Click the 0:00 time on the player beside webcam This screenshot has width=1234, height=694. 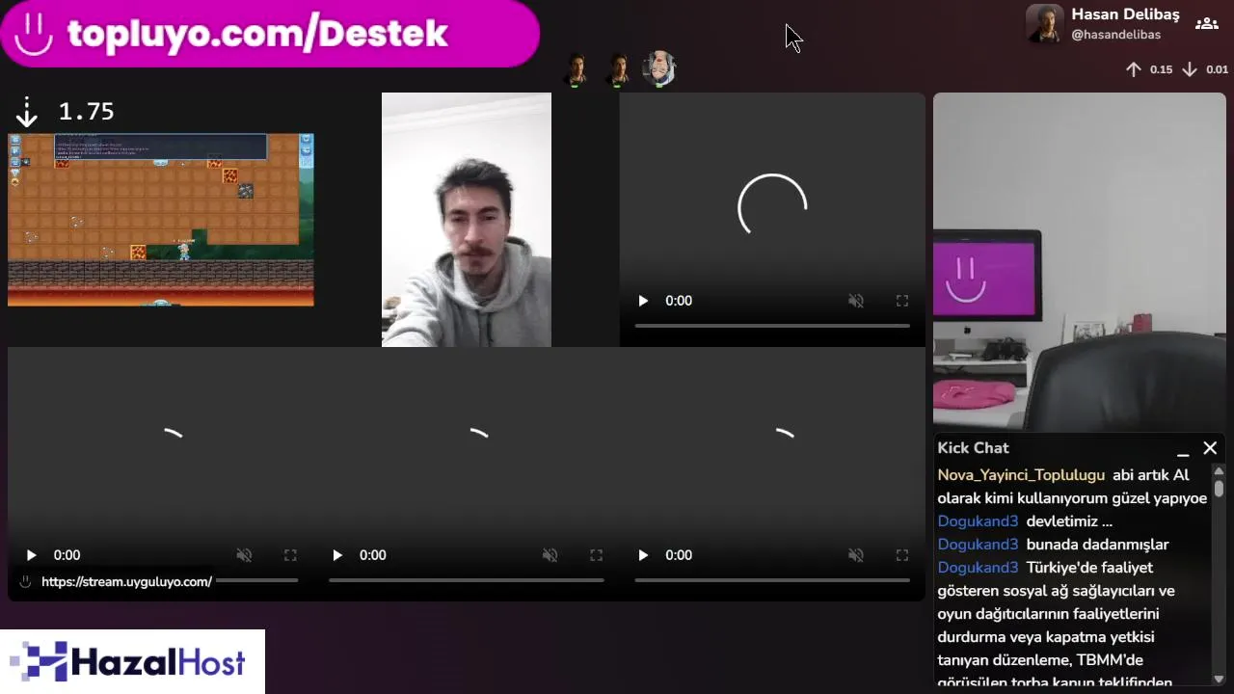tap(679, 301)
